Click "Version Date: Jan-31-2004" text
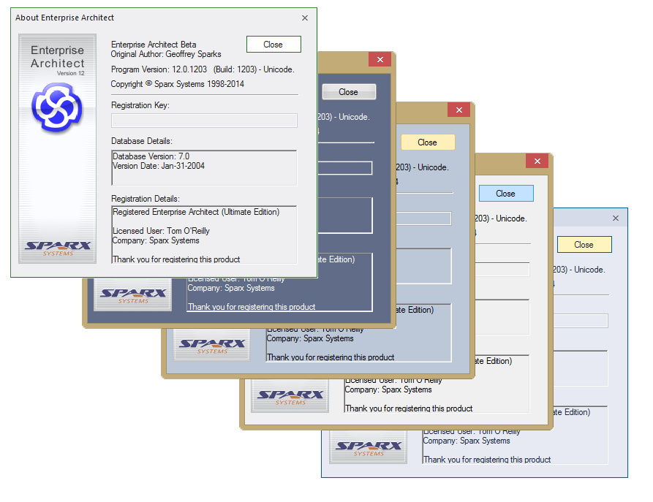 (x=158, y=166)
